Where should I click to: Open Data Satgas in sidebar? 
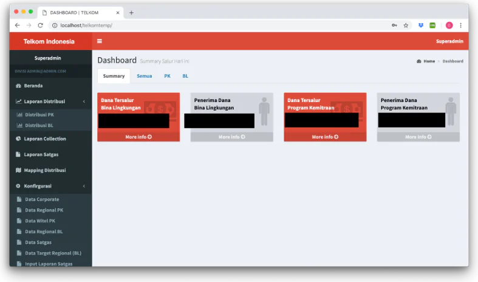50,242
